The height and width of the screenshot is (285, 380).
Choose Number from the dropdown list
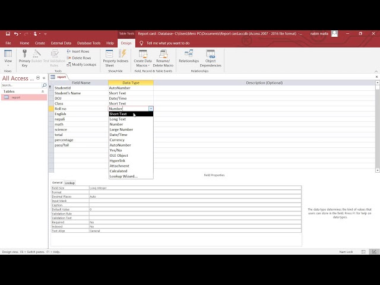point(131,124)
